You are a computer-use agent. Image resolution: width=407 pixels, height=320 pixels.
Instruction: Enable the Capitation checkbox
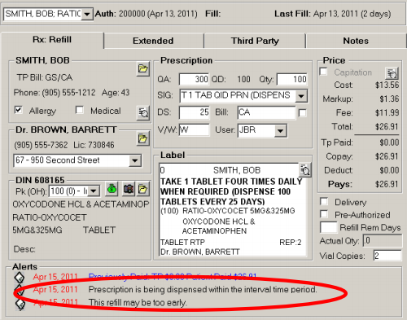click(x=323, y=72)
